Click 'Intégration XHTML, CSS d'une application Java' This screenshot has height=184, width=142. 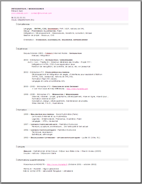coord(53,64)
